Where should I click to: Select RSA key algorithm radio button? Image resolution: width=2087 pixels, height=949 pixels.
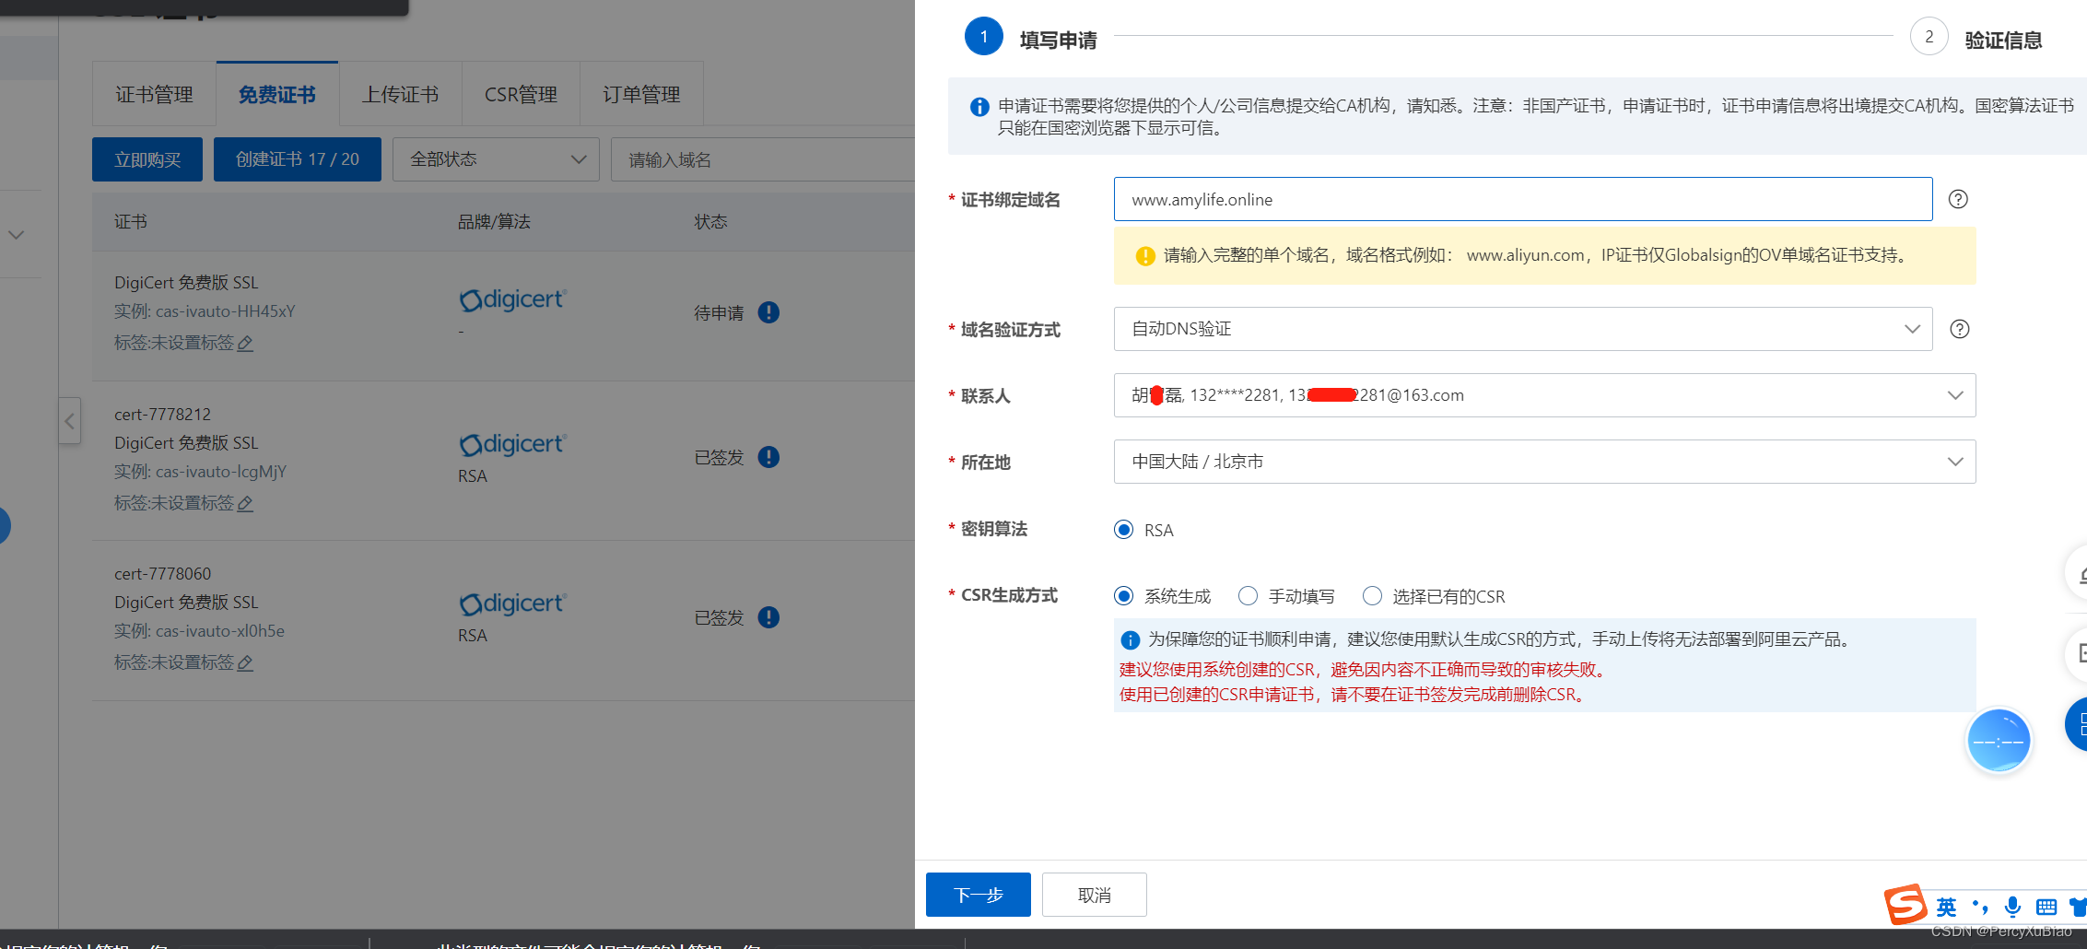click(x=1123, y=530)
